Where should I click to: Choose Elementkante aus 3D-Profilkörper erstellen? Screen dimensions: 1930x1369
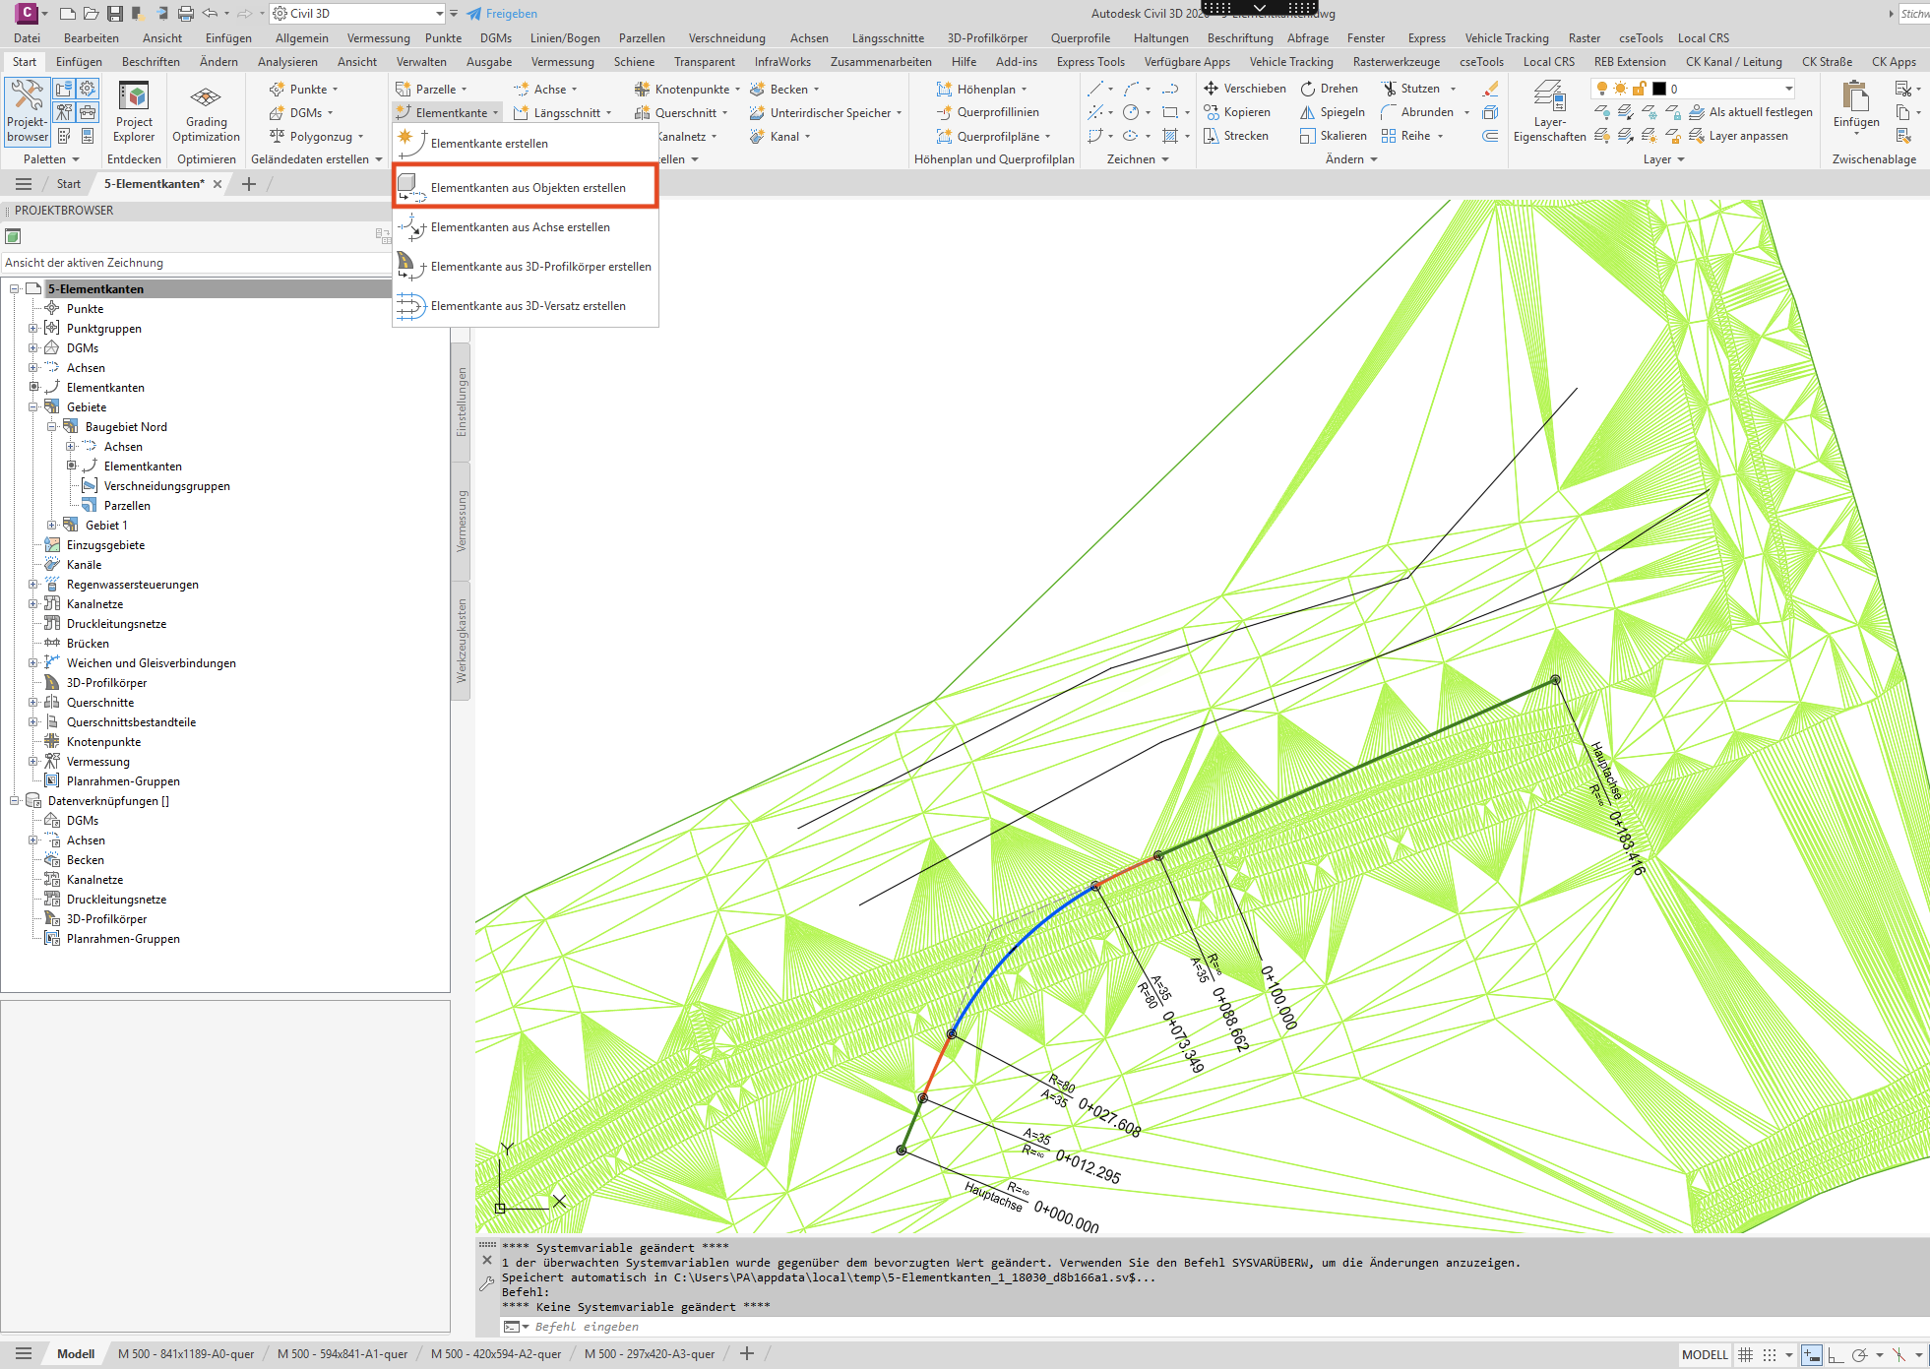click(526, 267)
